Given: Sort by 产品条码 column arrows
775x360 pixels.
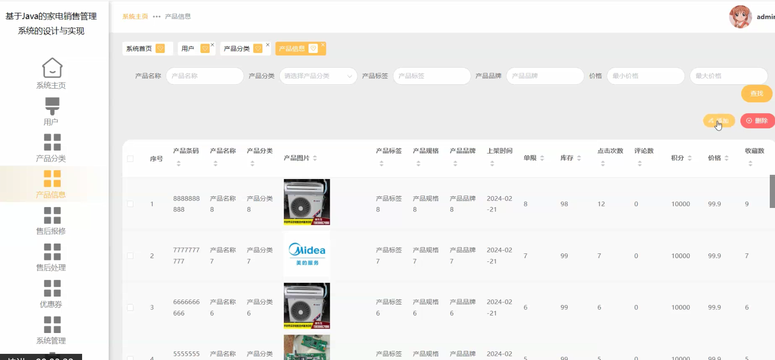Looking at the screenshot, I should tap(179, 163).
